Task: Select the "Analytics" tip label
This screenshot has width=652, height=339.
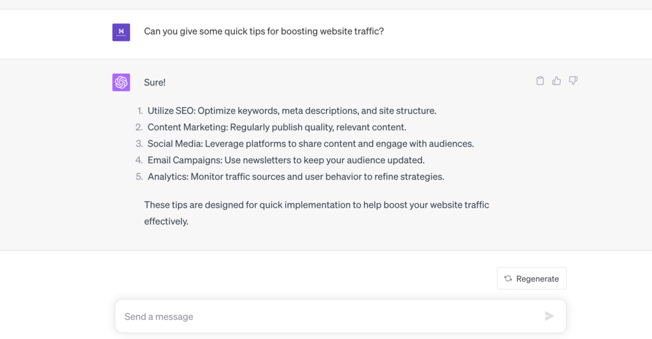Action: tap(167, 177)
